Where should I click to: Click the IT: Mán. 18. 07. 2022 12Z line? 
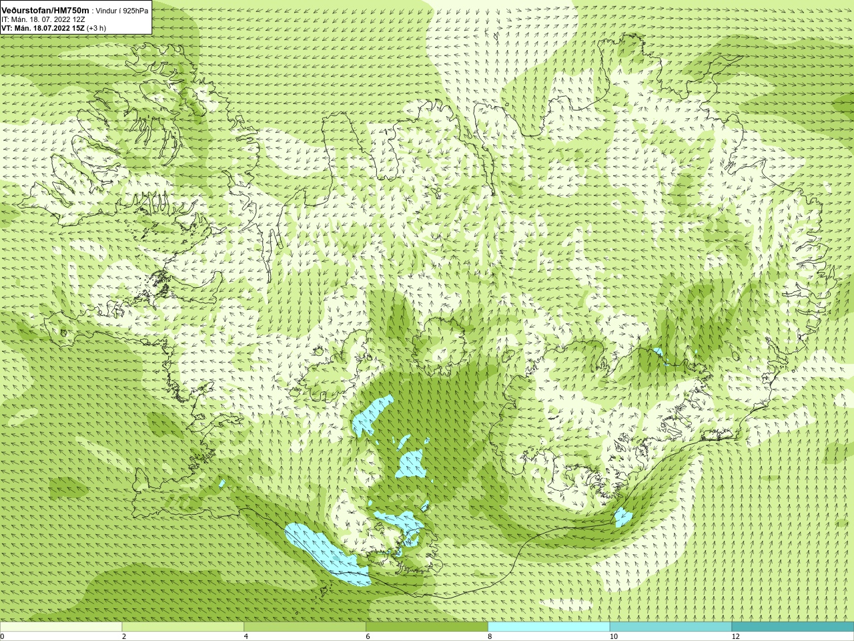coord(43,19)
